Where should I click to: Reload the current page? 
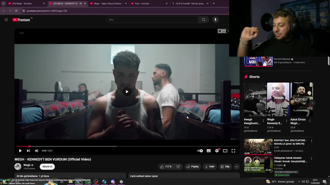16,11
